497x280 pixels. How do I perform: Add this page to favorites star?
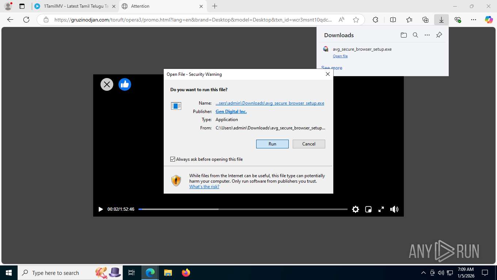click(x=356, y=20)
